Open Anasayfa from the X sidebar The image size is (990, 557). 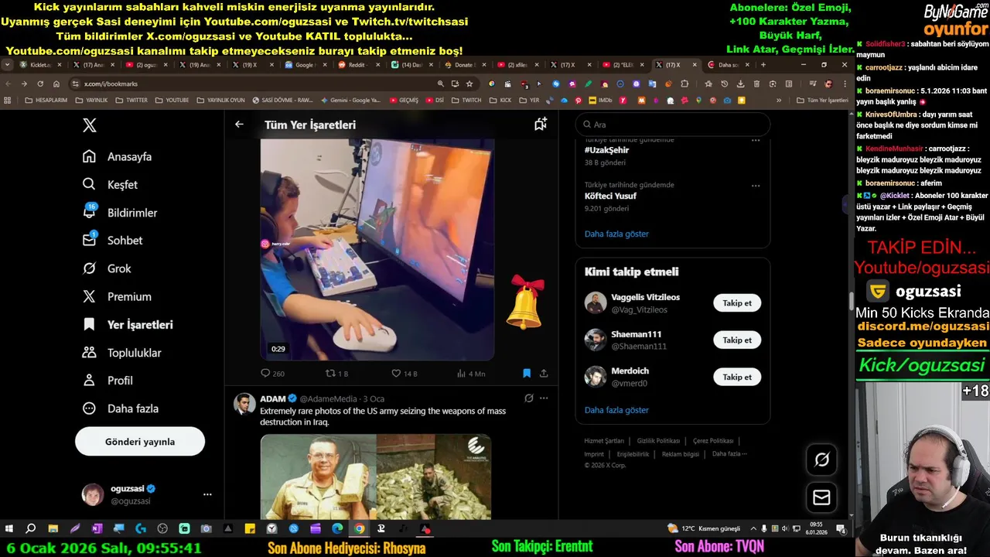click(x=118, y=156)
